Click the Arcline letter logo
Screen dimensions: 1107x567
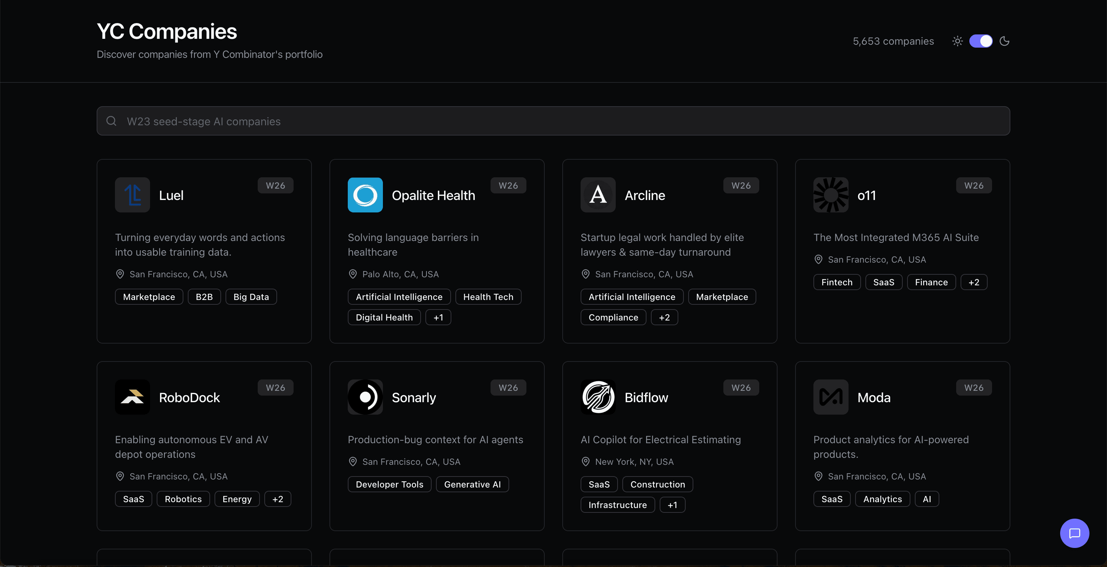pos(597,195)
